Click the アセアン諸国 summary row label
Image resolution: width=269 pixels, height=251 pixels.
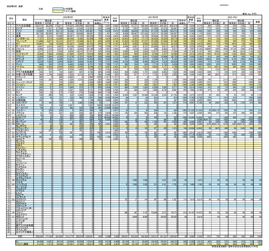(x=25, y=244)
